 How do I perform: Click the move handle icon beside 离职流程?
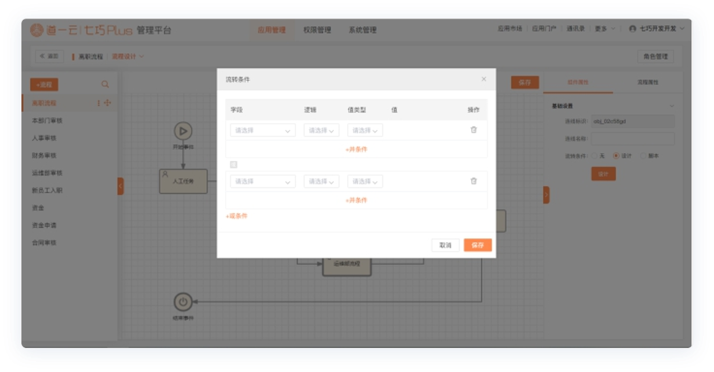pos(107,103)
